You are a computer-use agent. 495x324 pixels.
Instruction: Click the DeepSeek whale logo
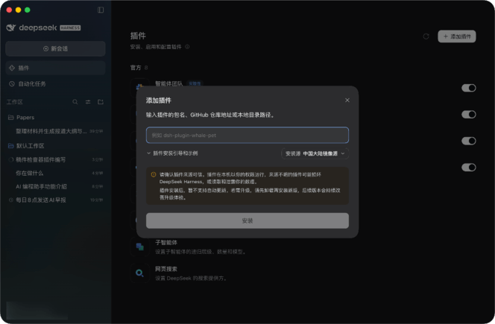[11, 28]
